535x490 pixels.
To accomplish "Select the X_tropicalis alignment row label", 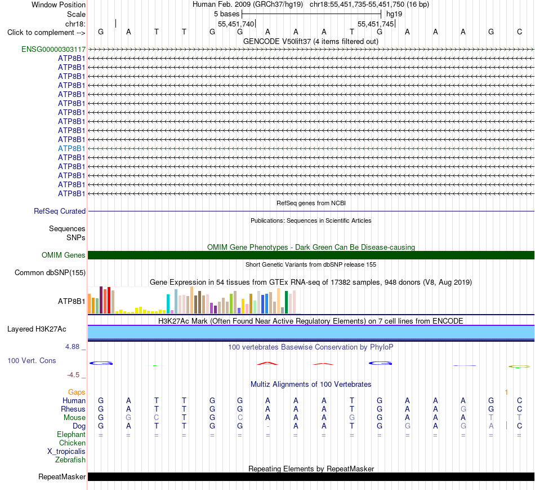I will tap(66, 452).
